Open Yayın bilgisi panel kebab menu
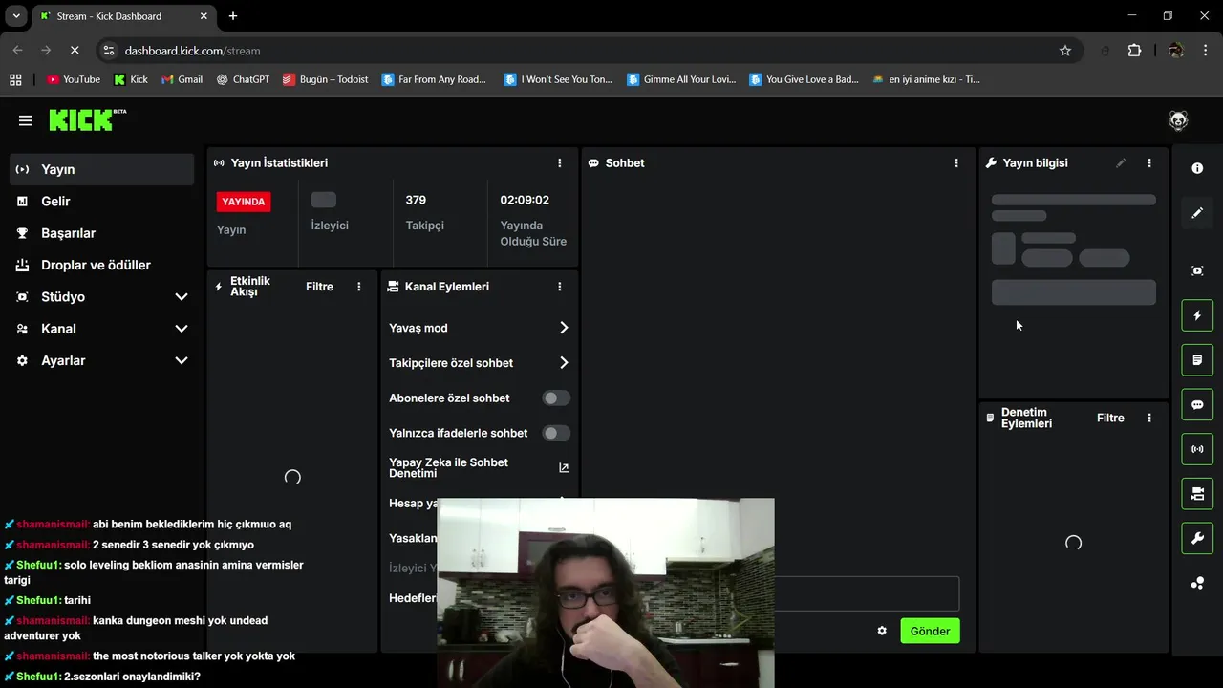Screen dimensions: 1223x688 click(x=1149, y=163)
